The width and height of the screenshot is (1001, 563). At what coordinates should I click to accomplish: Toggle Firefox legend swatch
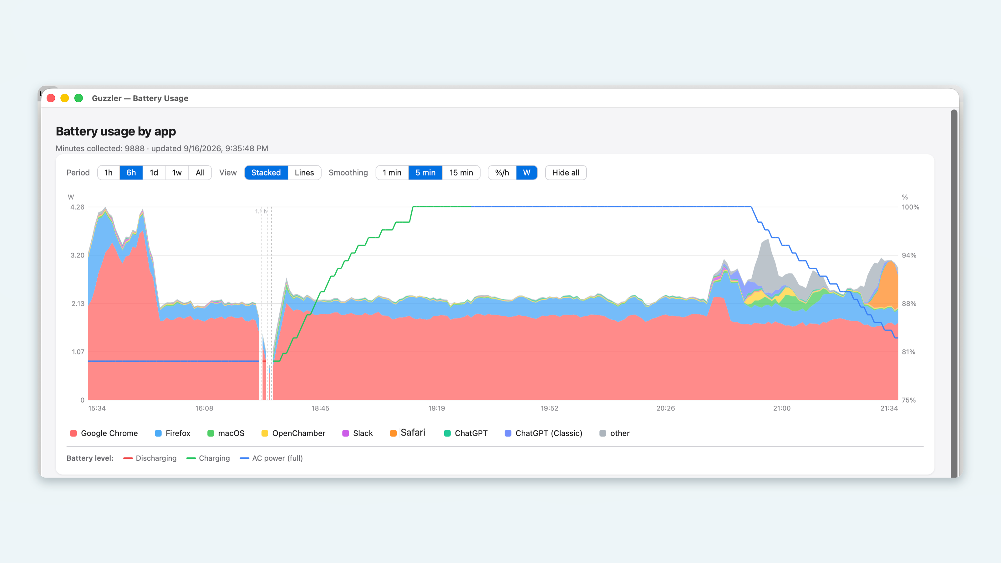coord(158,433)
